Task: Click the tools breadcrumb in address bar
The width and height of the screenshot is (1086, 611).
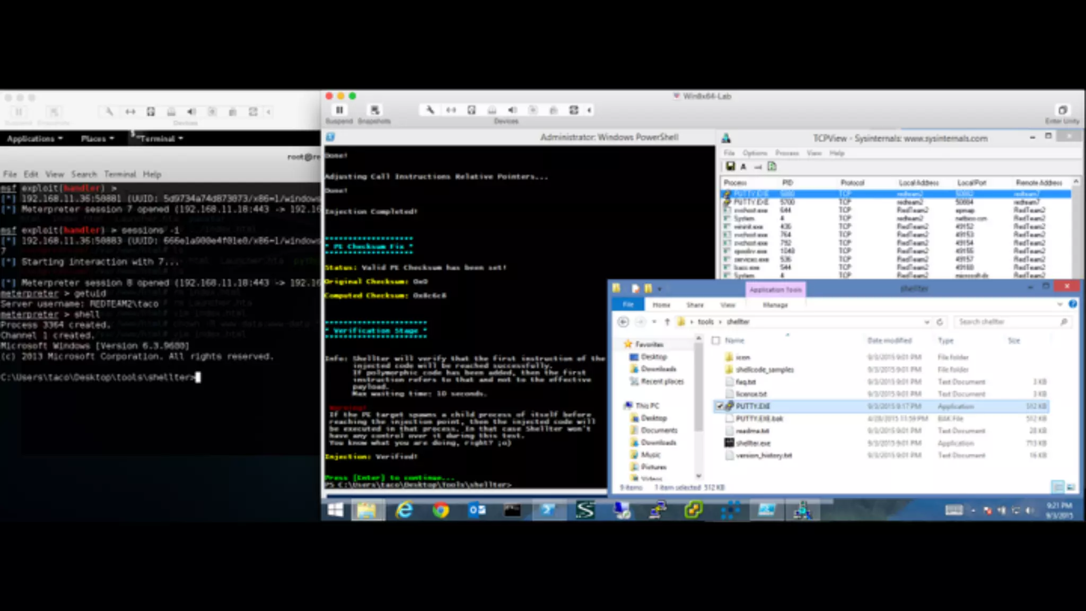Action: (x=705, y=322)
